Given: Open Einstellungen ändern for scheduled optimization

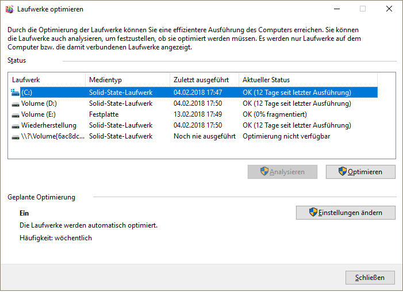Looking at the screenshot, I should [346, 213].
